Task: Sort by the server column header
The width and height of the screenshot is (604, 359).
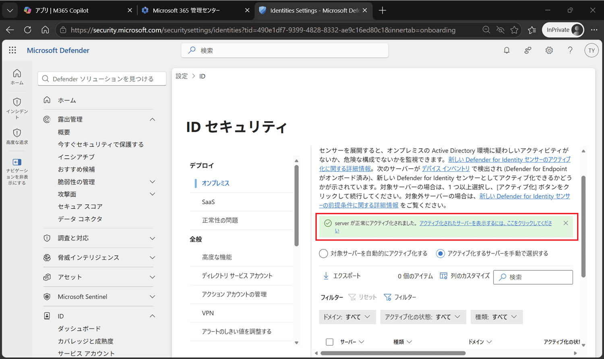Action: 352,342
